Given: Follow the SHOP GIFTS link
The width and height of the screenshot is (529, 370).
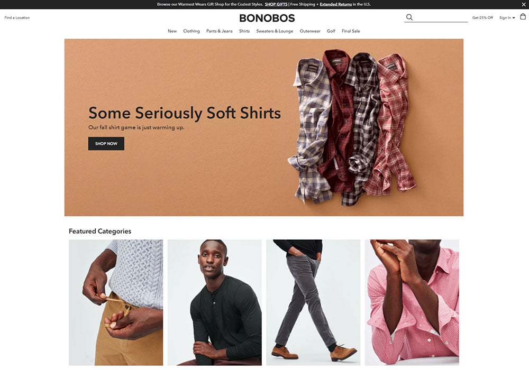Looking at the screenshot, I should (x=276, y=4).
